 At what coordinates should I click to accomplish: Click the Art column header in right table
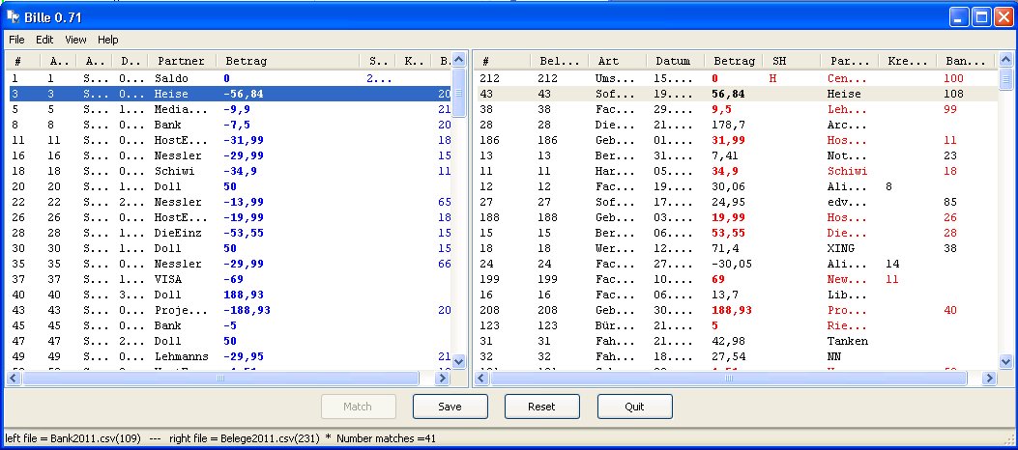[616, 61]
